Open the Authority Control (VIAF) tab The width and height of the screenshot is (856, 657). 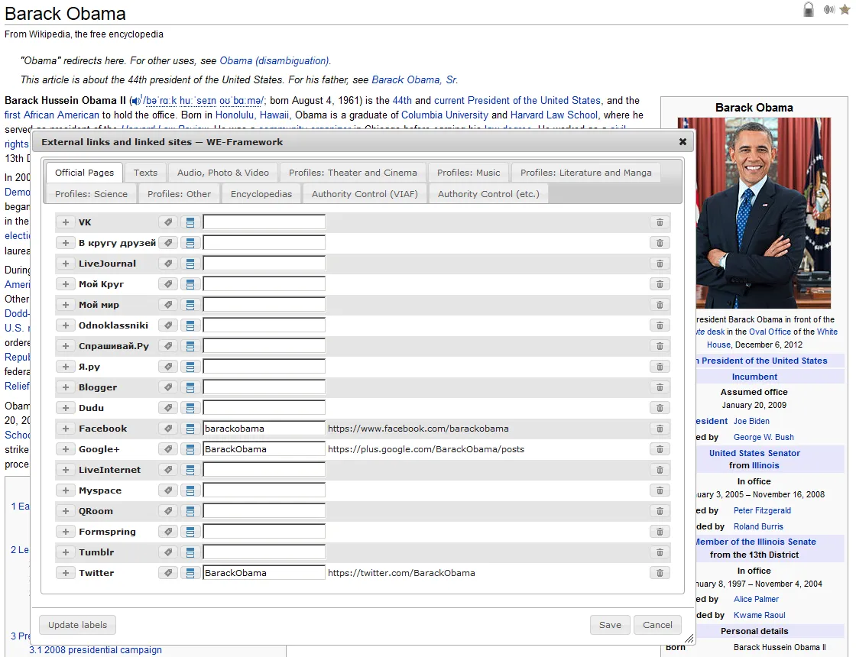point(365,194)
